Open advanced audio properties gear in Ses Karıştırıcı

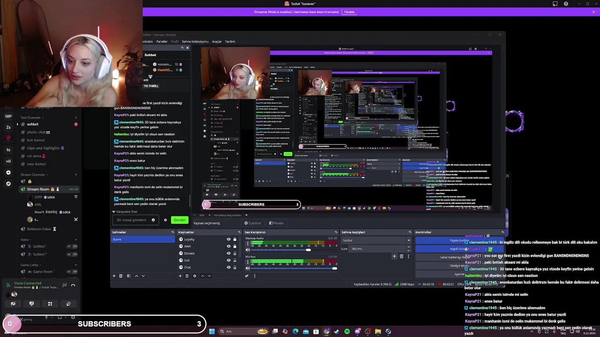pyautogui.click(x=247, y=276)
